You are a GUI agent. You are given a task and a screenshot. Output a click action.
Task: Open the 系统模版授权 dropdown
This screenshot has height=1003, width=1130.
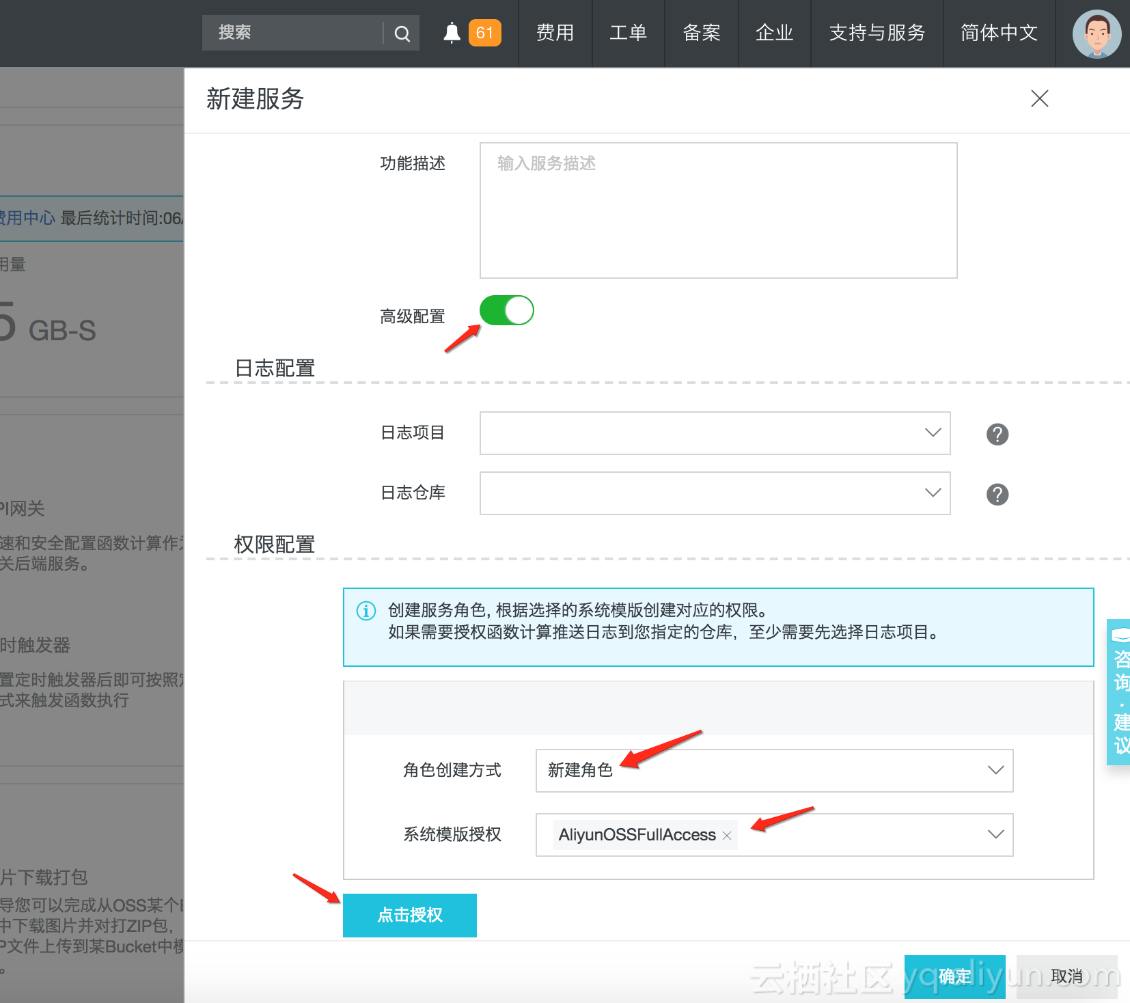tap(774, 835)
